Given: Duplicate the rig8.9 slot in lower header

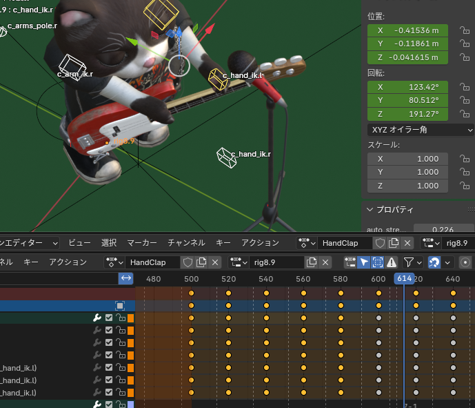Looking at the screenshot, I should coord(312,262).
